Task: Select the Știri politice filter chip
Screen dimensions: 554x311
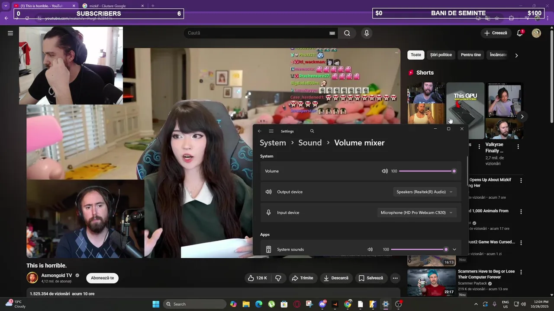Action: (x=441, y=55)
